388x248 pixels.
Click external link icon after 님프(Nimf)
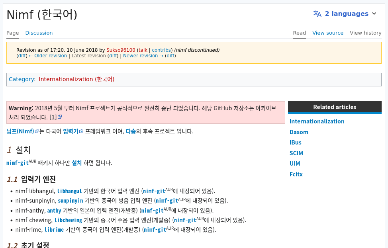pyautogui.click(x=37, y=131)
